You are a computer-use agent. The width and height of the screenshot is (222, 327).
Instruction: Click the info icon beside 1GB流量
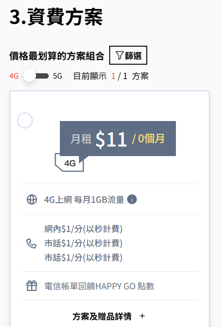point(132,199)
